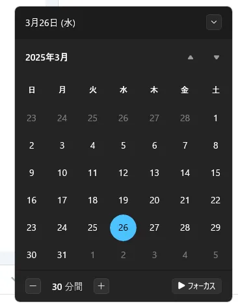The height and width of the screenshot is (307, 238).
Task: Open month picker via 2025年3月 header
Action: (46, 57)
